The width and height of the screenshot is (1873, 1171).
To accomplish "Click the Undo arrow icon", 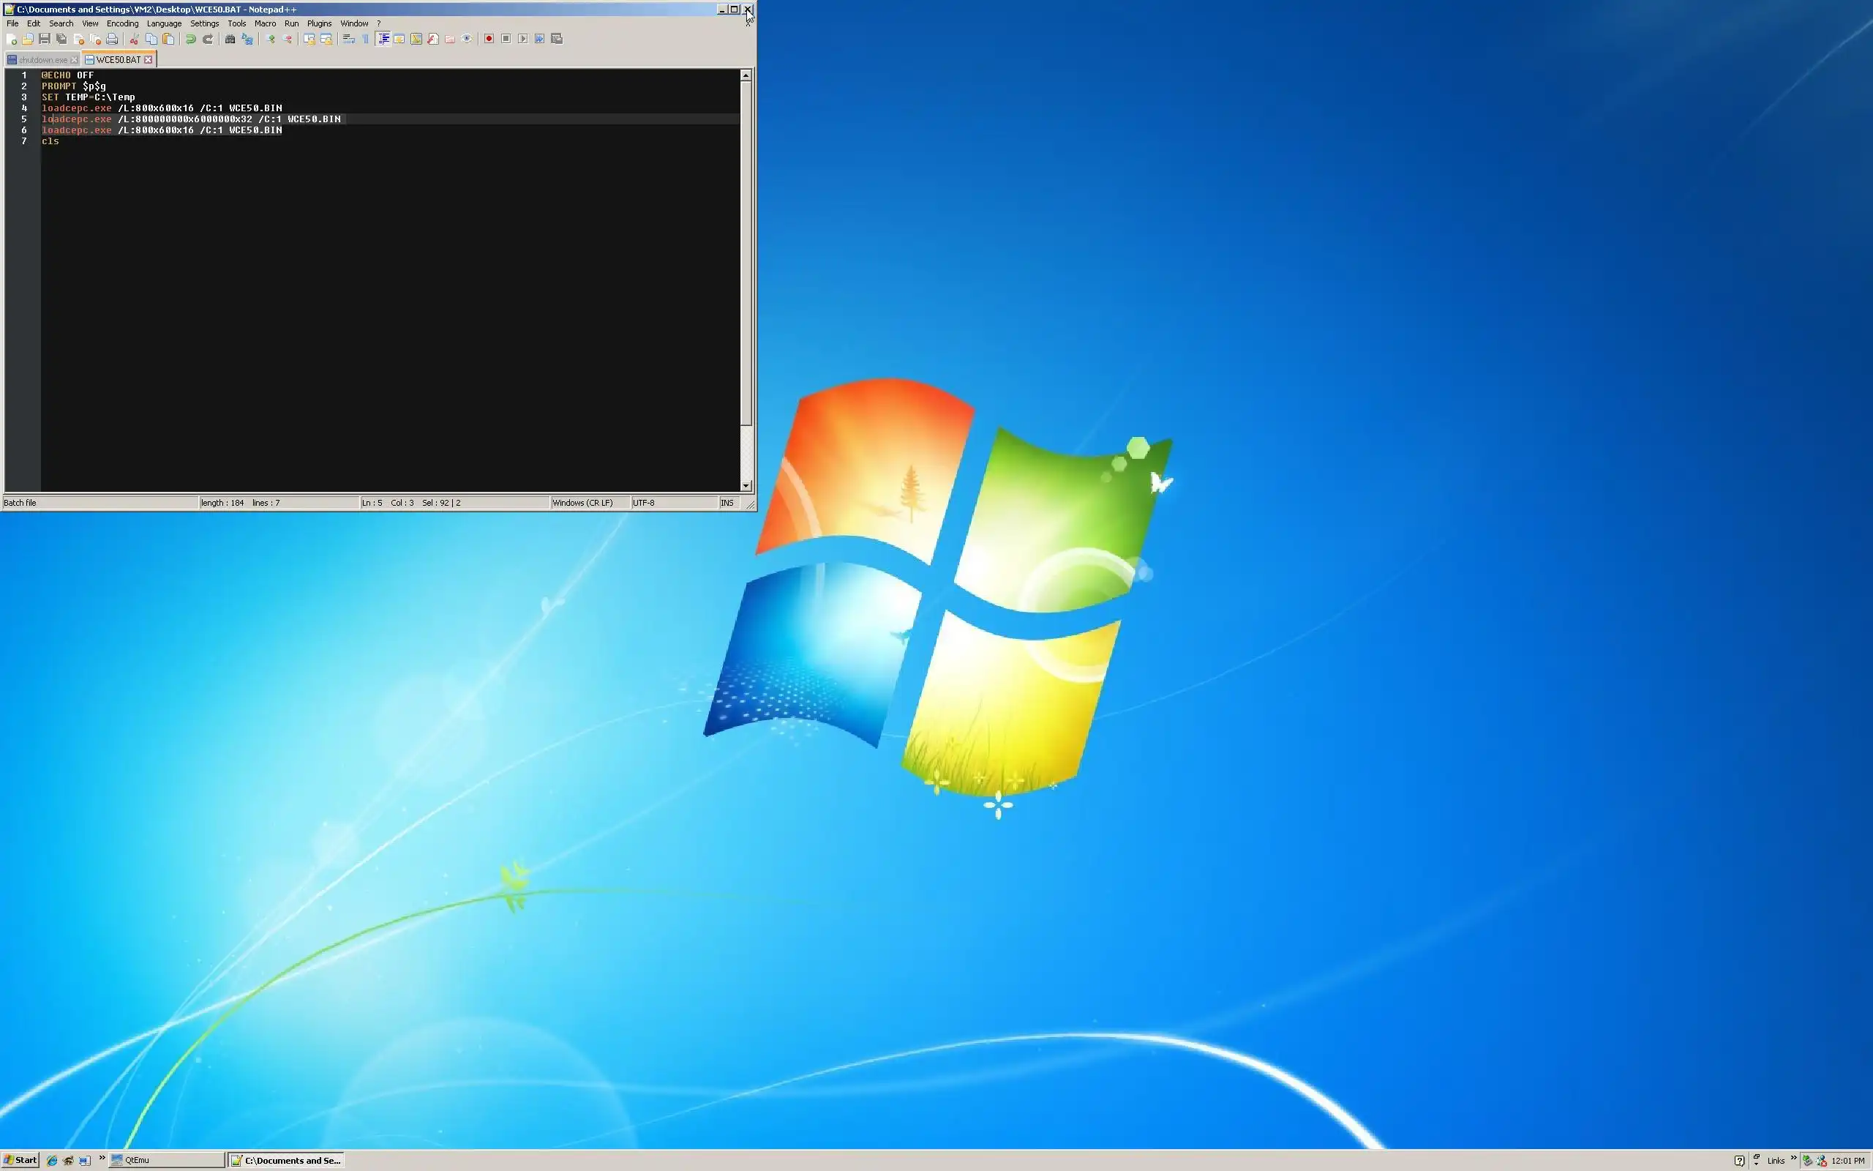I will tap(190, 39).
